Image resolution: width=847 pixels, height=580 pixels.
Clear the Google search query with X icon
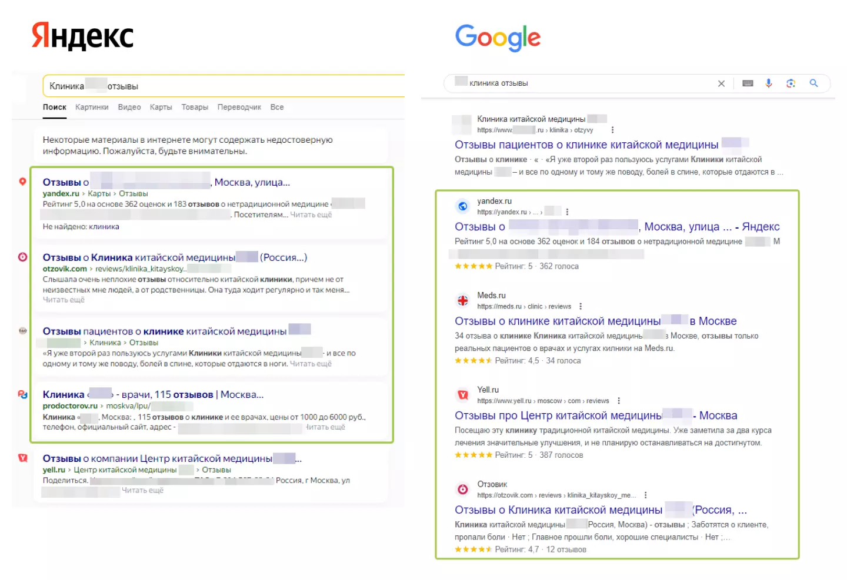click(721, 83)
